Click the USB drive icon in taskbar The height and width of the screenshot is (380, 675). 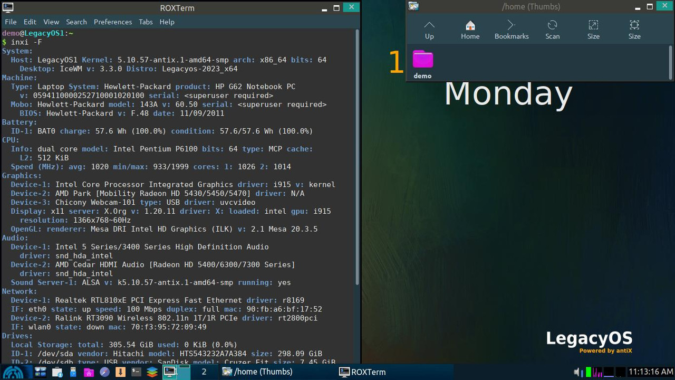pyautogui.click(x=73, y=372)
